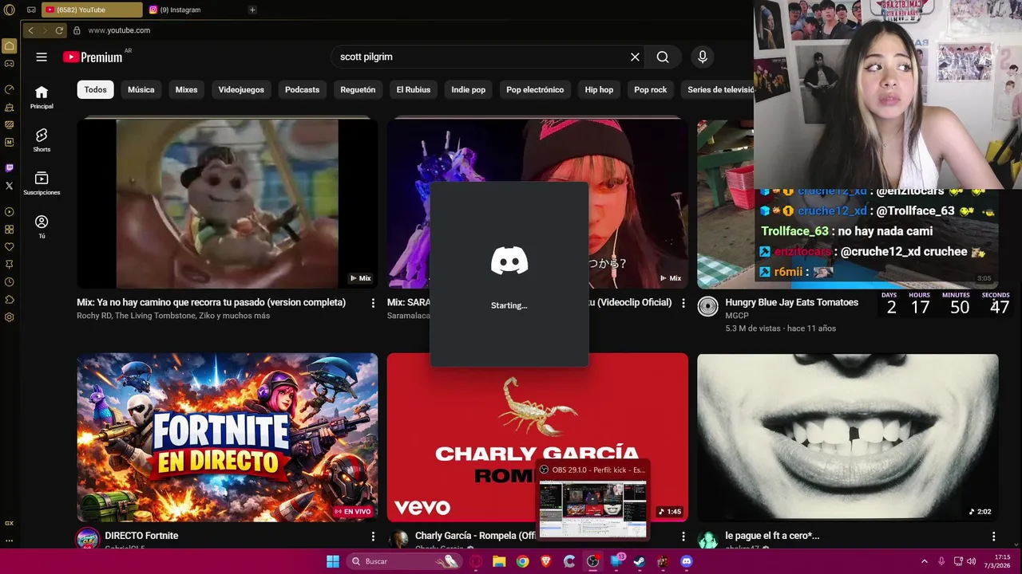Go to YouTube Shorts

(42, 140)
